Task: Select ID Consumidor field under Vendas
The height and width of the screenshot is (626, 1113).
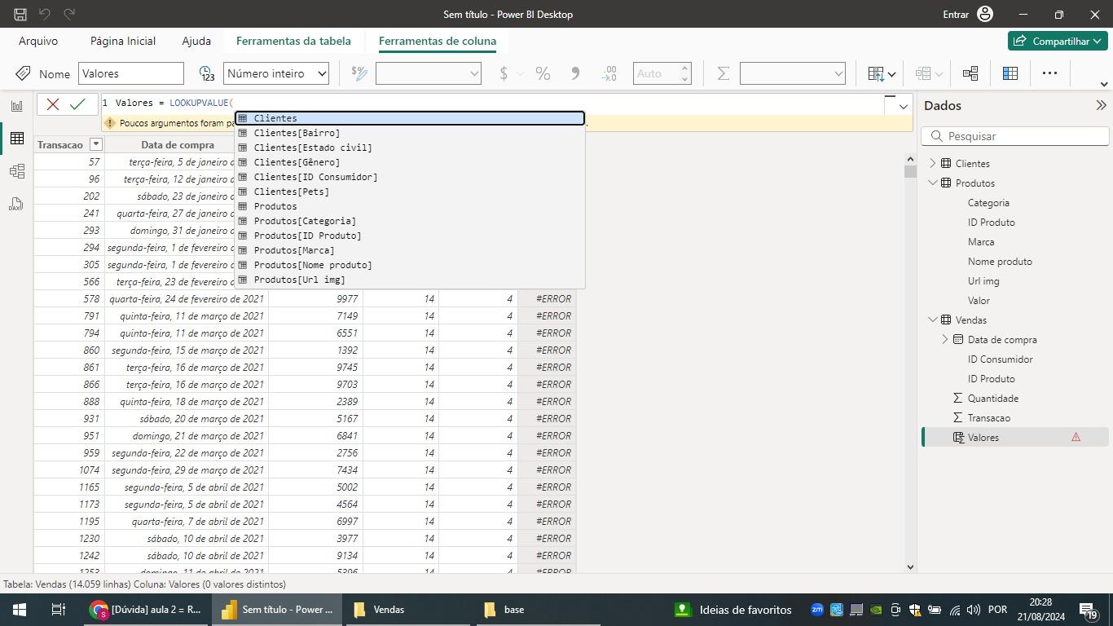Action: pos(1000,359)
